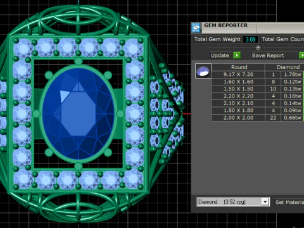The image size is (304, 228).
Task: Click the quantity 10 cell
Action: [x=273, y=89]
